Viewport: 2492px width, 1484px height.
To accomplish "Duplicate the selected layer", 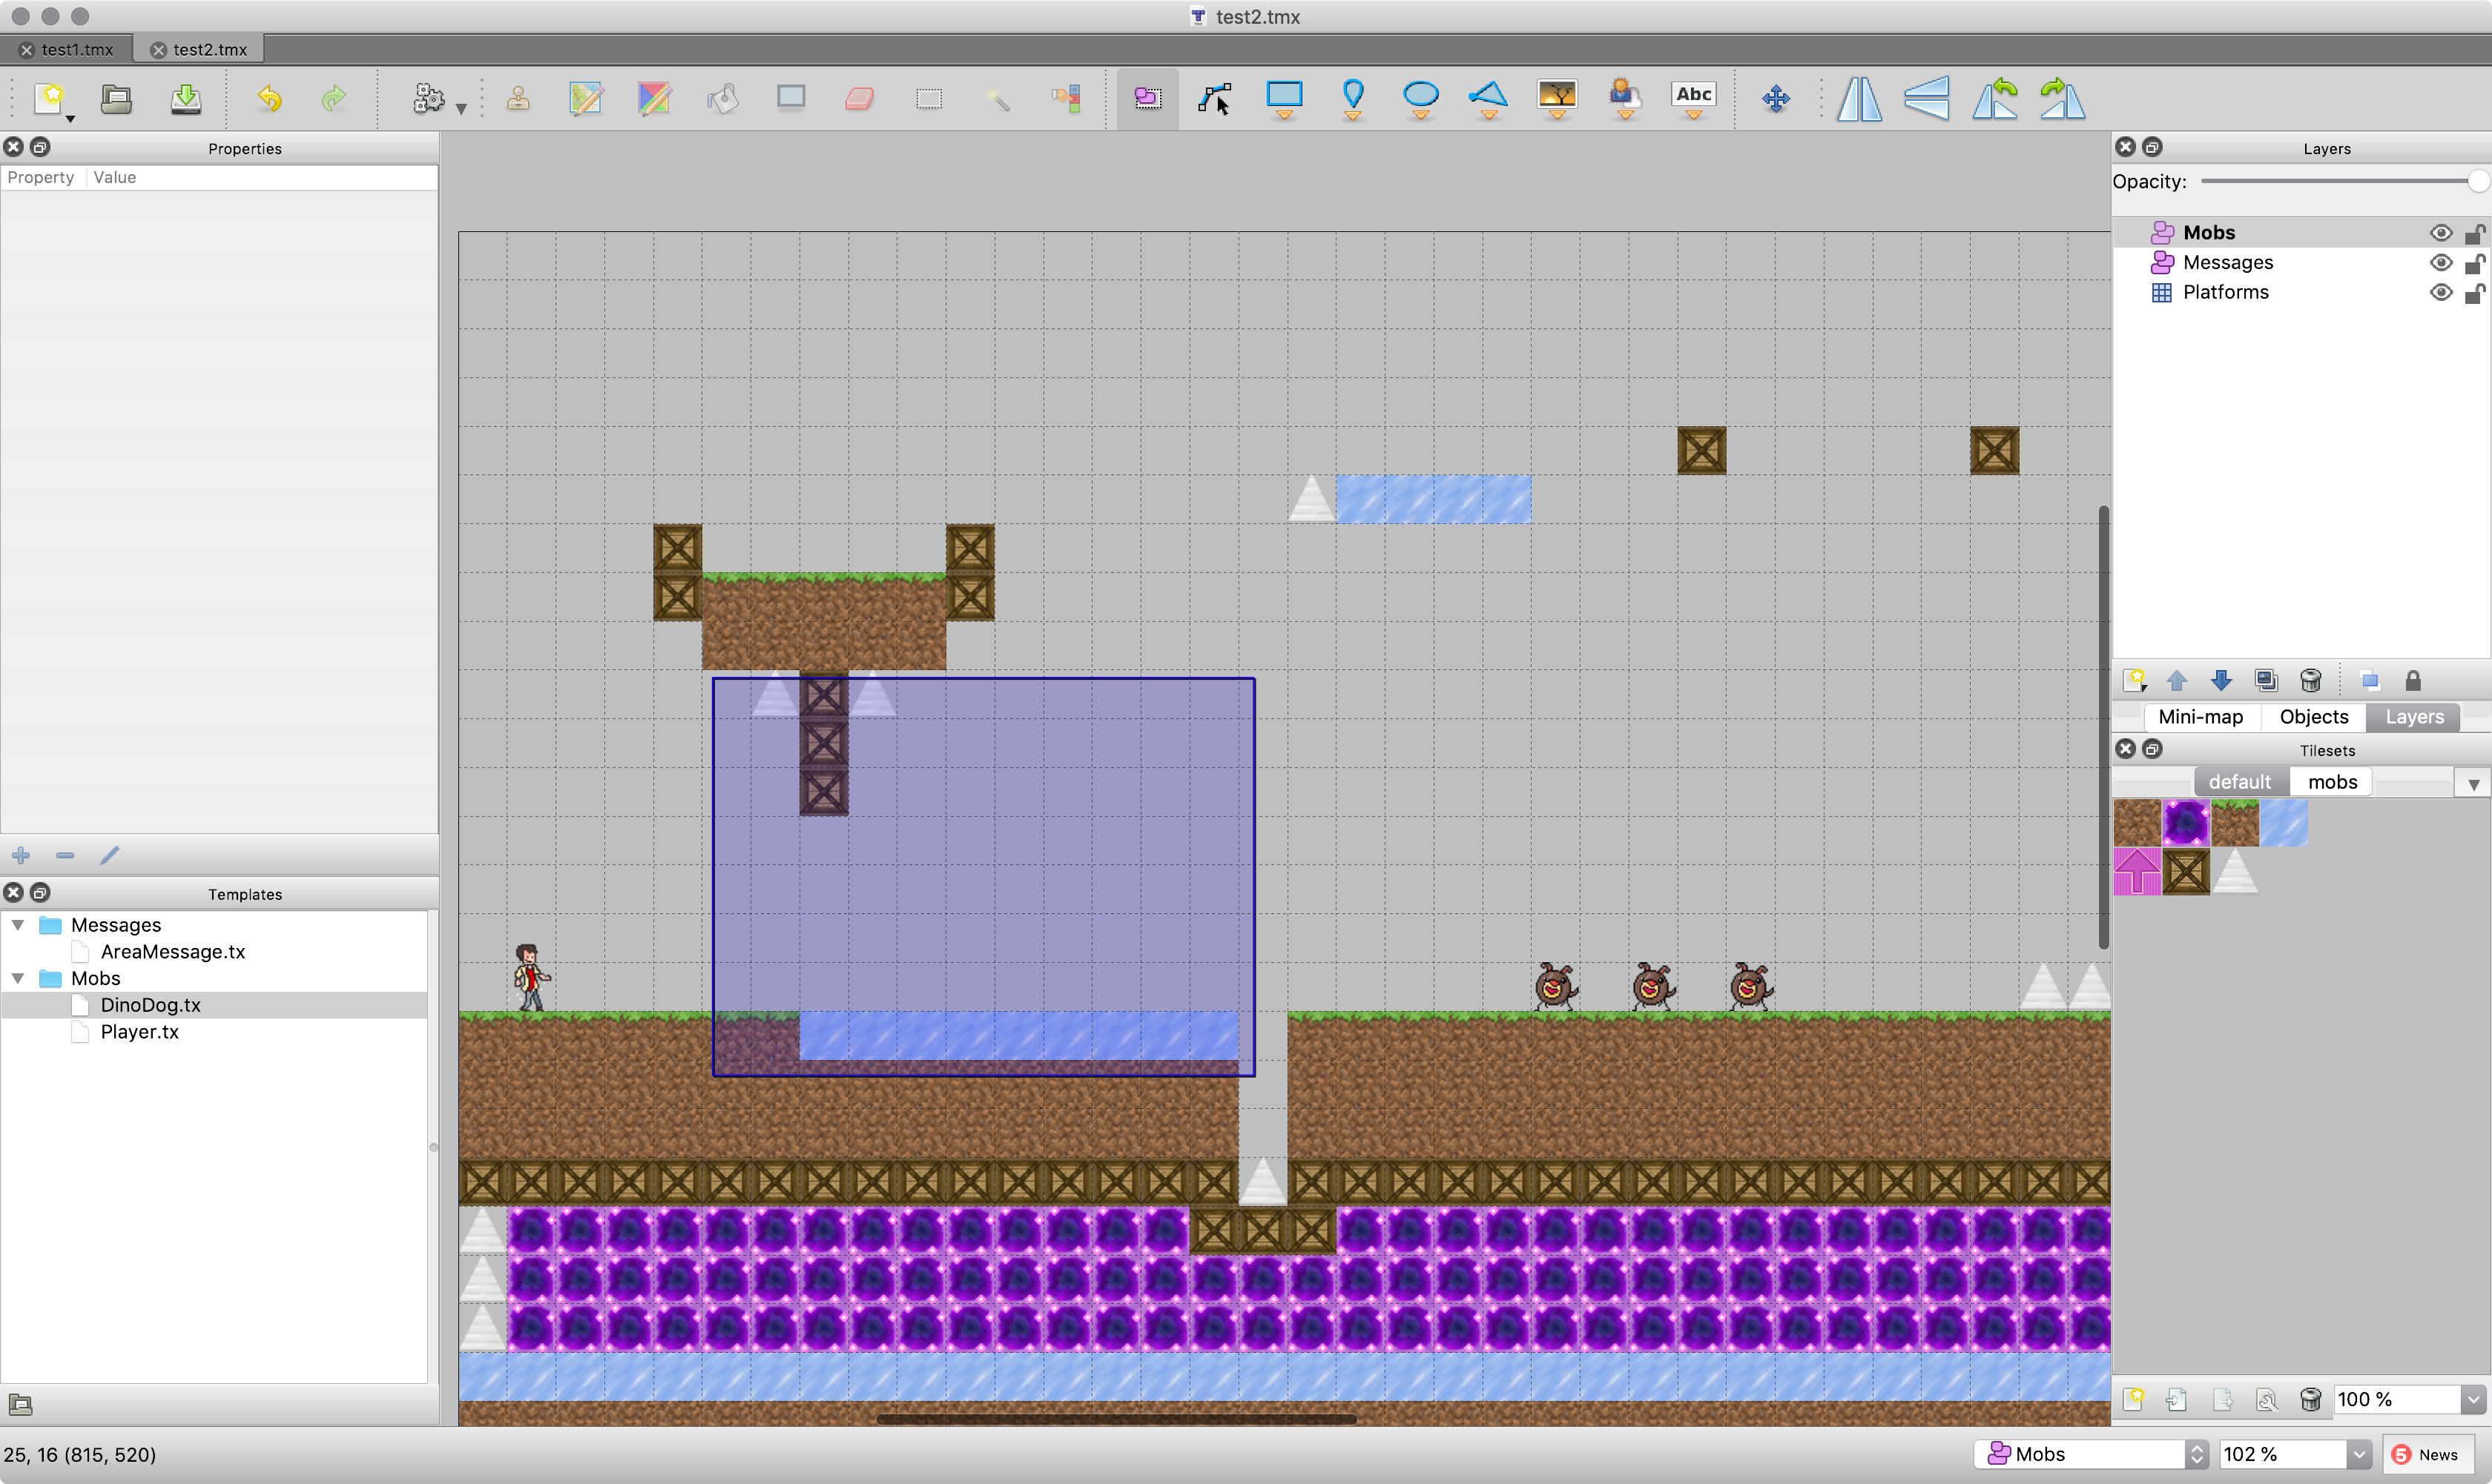I will point(2266,681).
